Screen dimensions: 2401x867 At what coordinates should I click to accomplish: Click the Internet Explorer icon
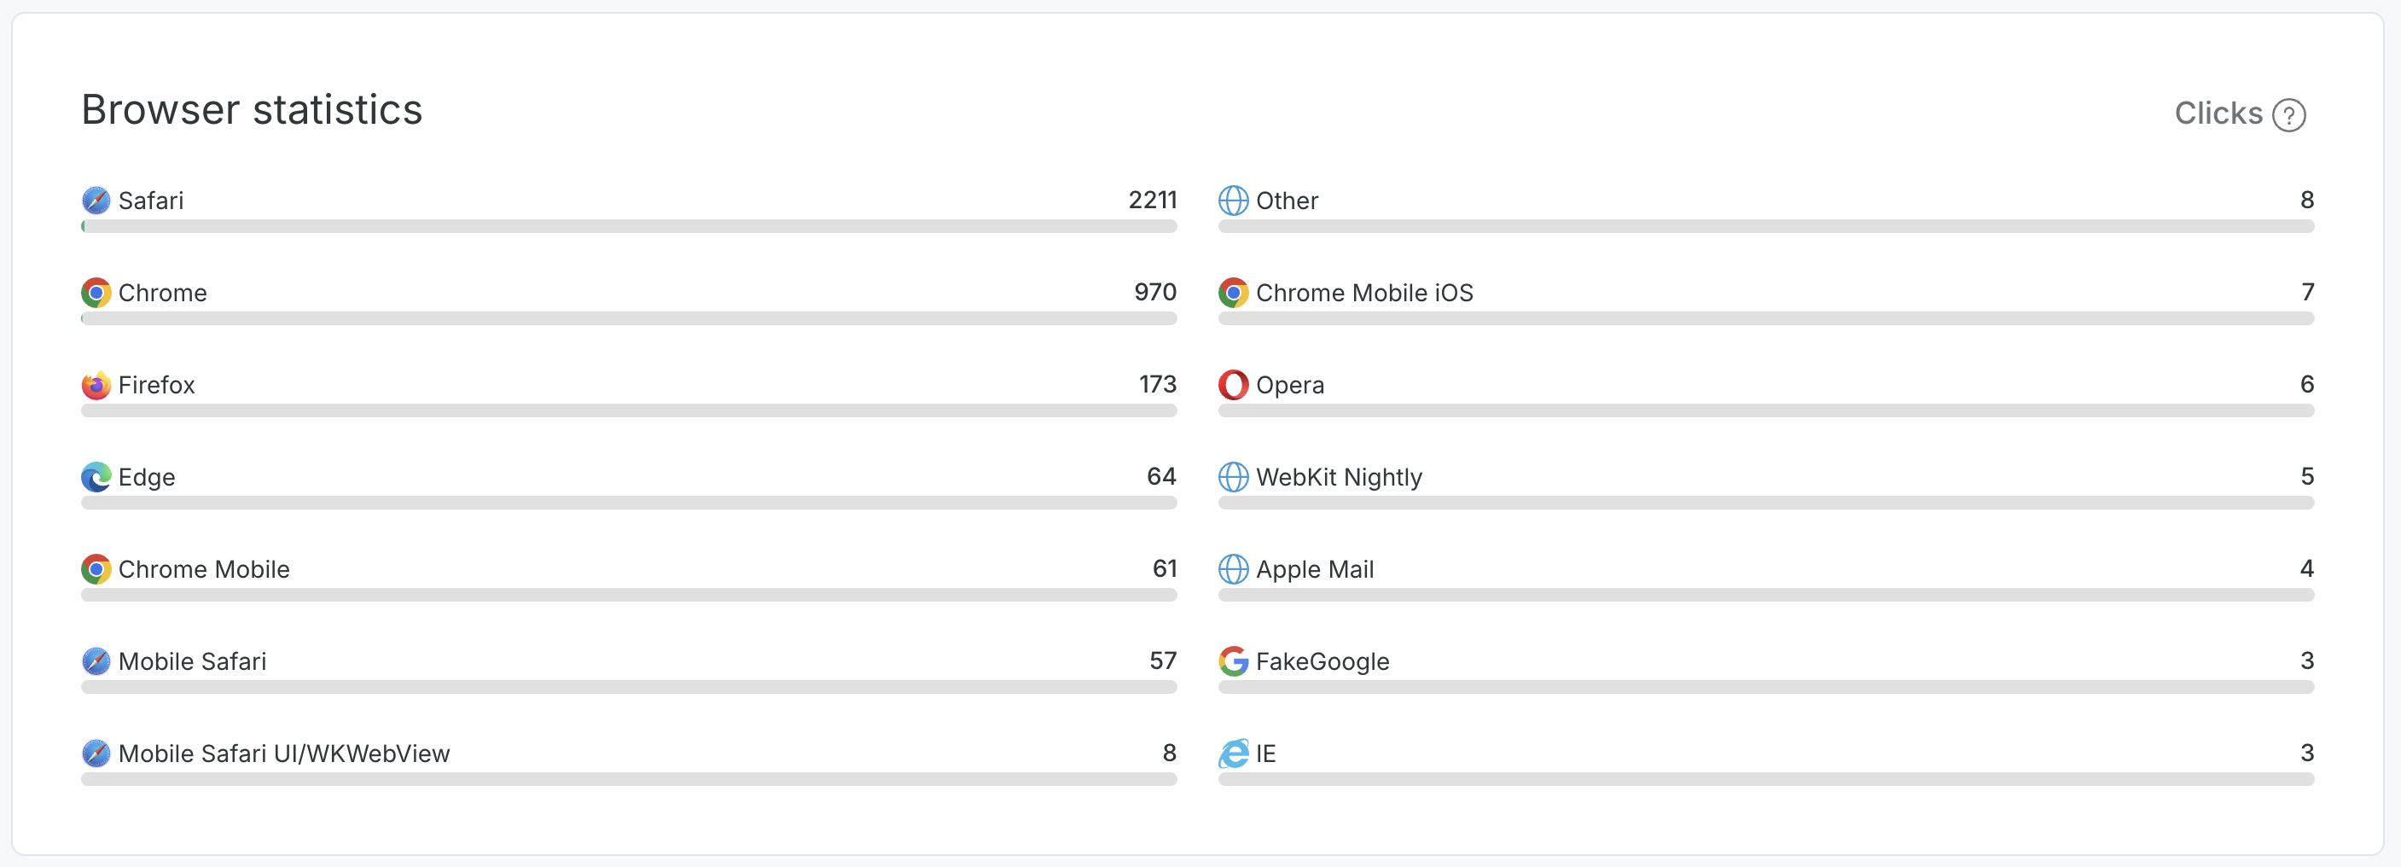pos(1233,754)
